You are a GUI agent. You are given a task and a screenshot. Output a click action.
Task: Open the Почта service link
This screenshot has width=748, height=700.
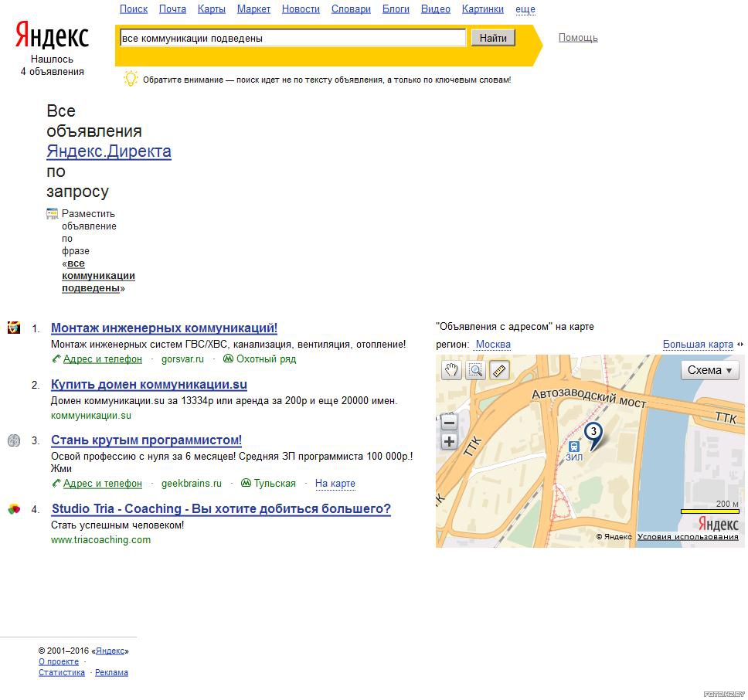172,9
